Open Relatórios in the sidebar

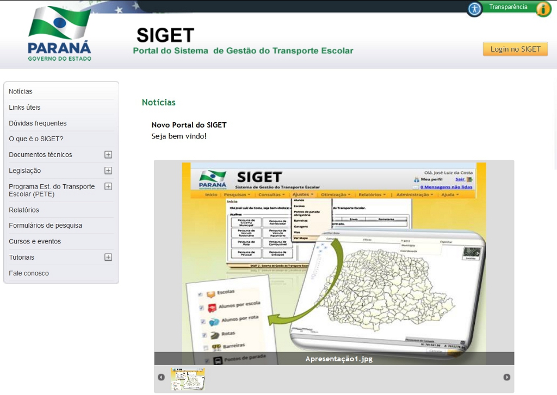(x=61, y=210)
